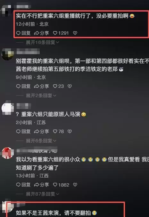Screen dimensions: 149x217
Task: Reply to the 9小时前 北京 comment
Action: (23, 86)
